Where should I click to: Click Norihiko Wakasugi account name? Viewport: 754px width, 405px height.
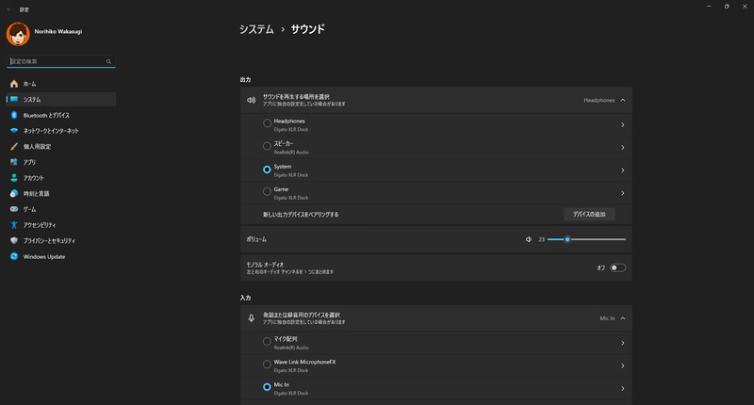pyautogui.click(x=58, y=31)
